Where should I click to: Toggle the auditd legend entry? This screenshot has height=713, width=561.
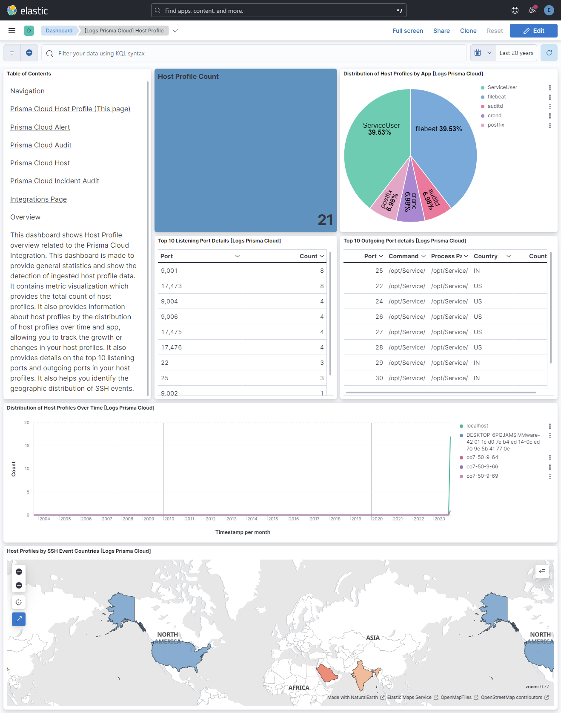tap(495, 106)
